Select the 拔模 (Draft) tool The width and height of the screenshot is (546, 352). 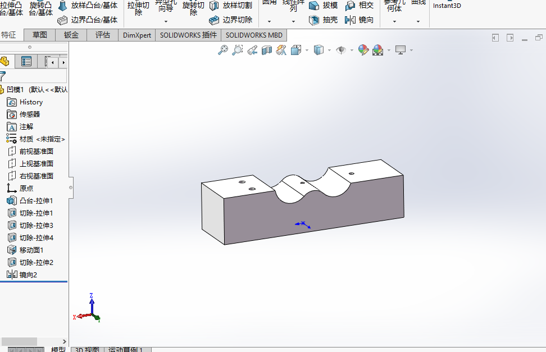point(323,5)
